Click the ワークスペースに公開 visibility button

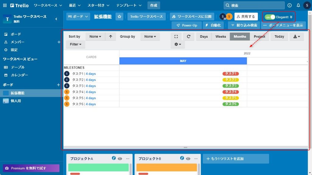192,16
